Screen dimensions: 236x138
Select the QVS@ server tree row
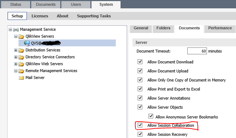click(67, 43)
